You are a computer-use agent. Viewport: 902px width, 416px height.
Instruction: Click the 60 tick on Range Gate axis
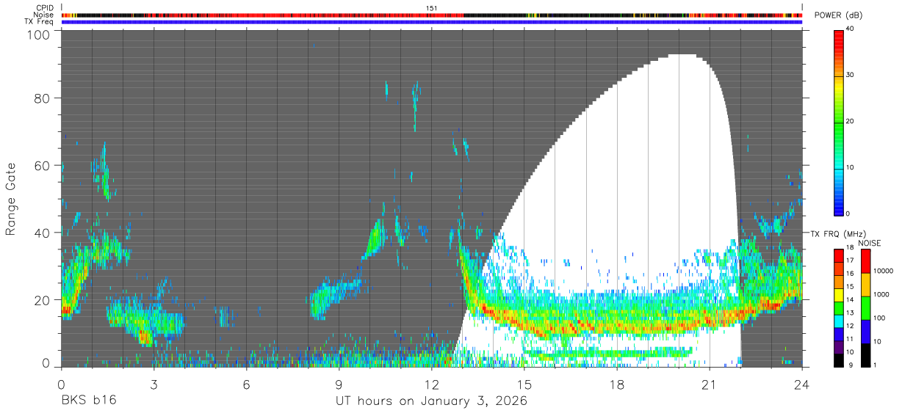pos(43,165)
